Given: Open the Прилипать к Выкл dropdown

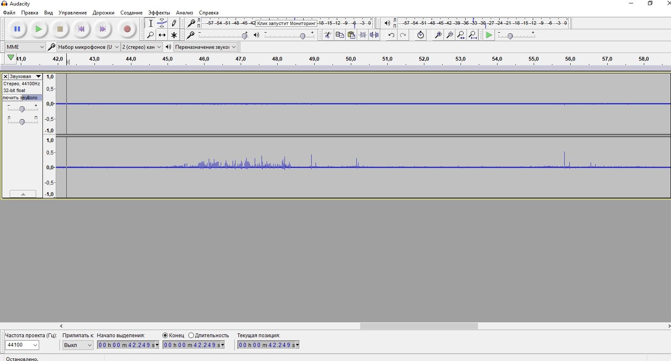Looking at the screenshot, I should [x=78, y=345].
